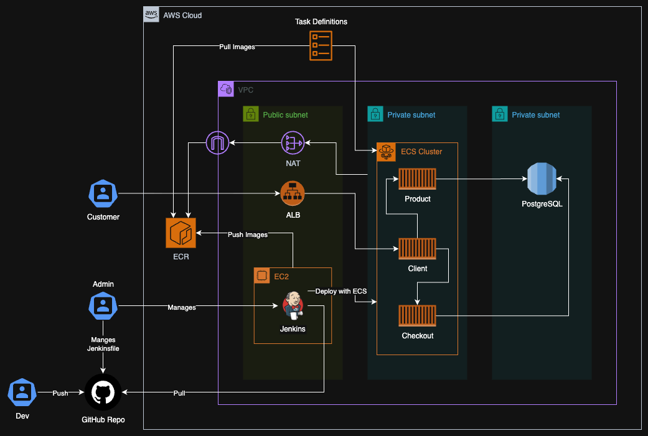Viewport: 648px width, 436px height.
Task: Click the AWS Cloud logo icon
Action: tap(151, 14)
